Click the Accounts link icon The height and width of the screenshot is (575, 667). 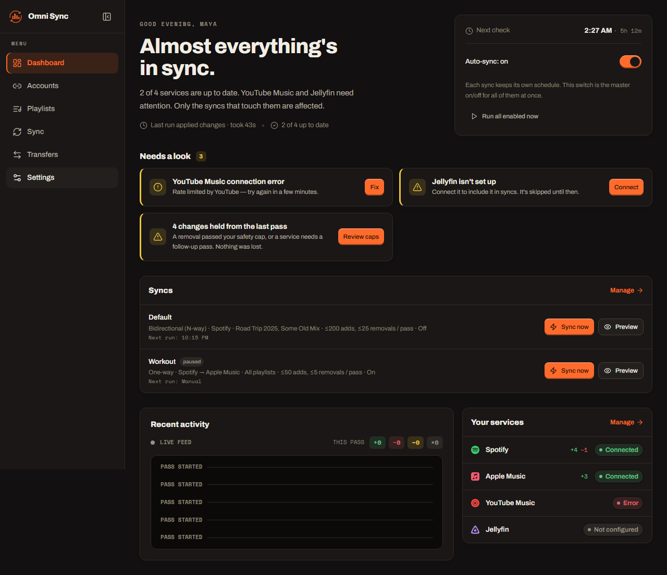click(x=17, y=86)
